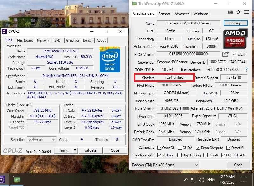Click the Level 3 cache 8 MBytes value
This screenshot has height=186, width=254.
click(x=92, y=127)
